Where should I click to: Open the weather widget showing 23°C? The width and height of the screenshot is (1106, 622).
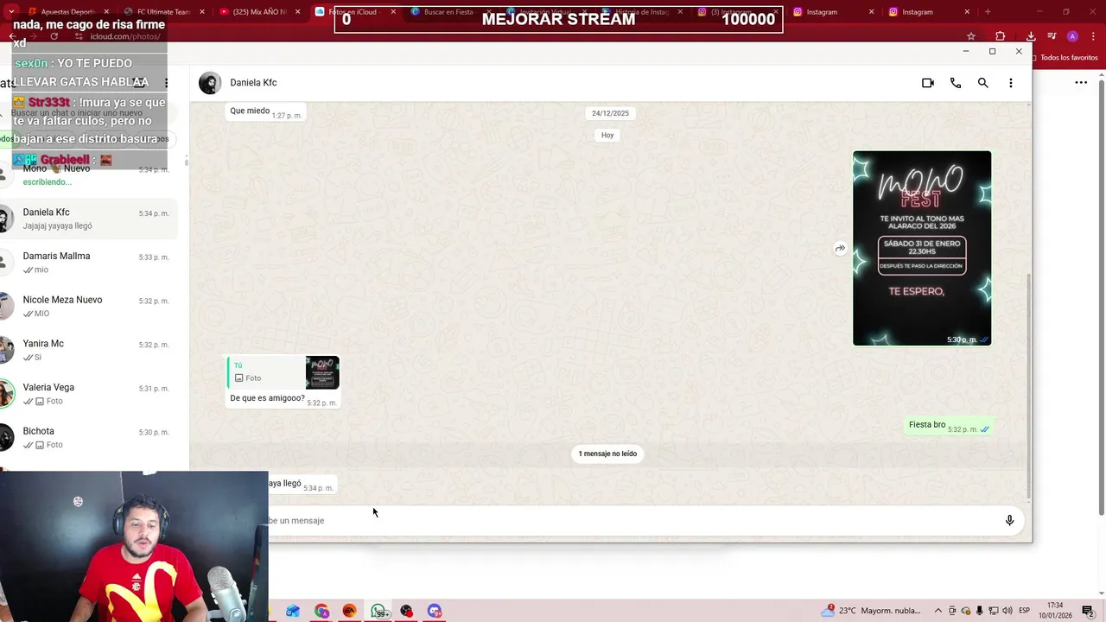[872, 611]
